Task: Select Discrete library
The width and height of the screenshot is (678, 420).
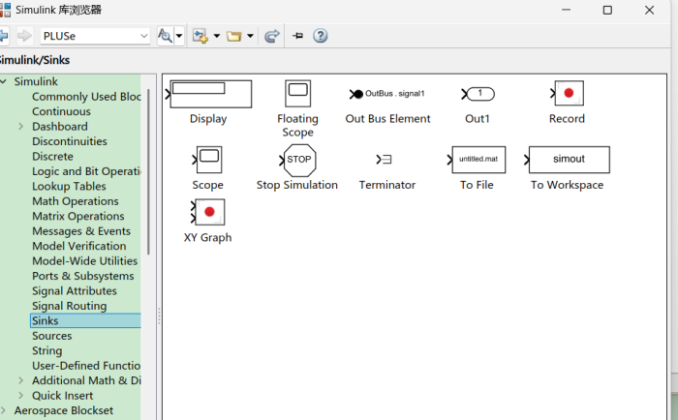Action: pyautogui.click(x=52, y=157)
